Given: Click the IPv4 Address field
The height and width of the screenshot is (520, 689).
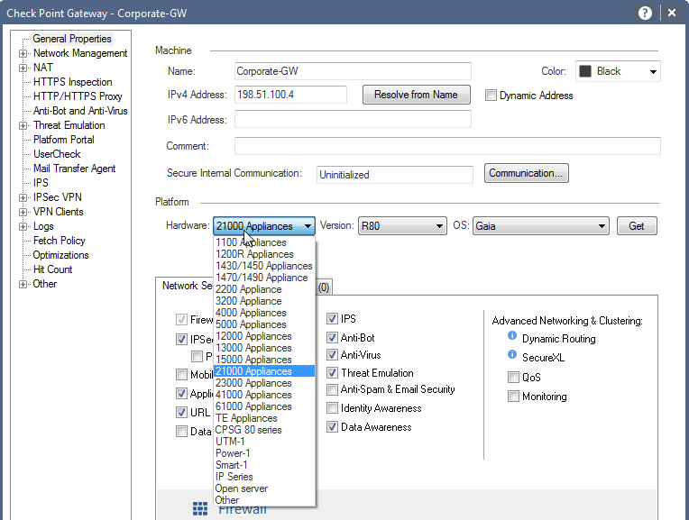Looking at the screenshot, I should (x=290, y=95).
